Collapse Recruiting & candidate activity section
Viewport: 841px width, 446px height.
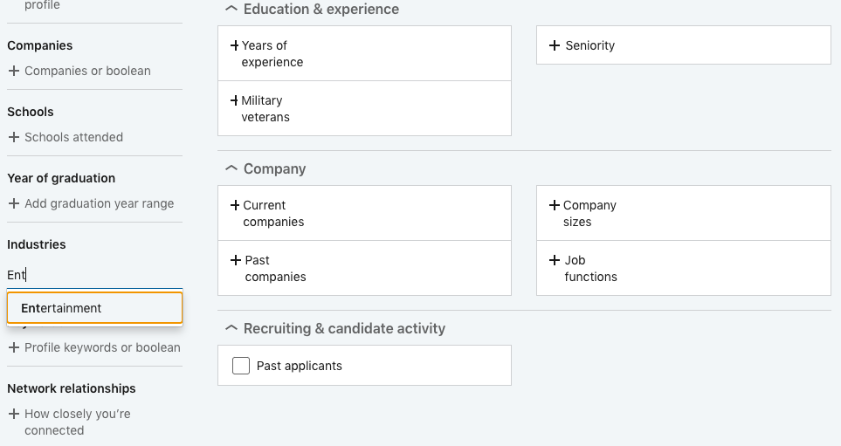tap(231, 328)
